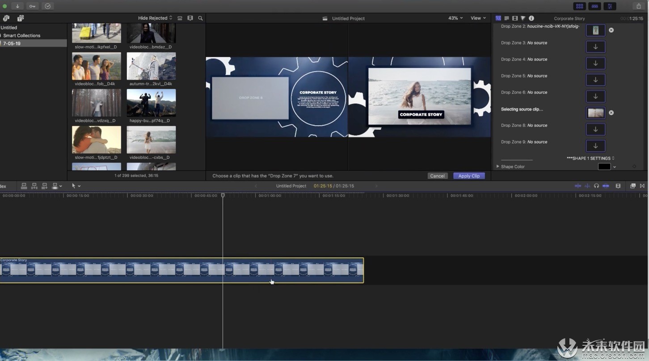Open the SHAPE 1 SETTINGS popup
This screenshot has width=649, height=361.
pos(590,158)
